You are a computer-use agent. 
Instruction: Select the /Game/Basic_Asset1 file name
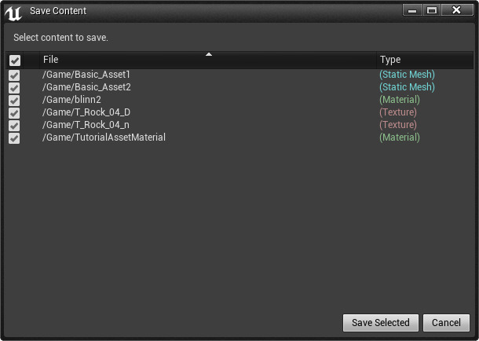click(x=86, y=75)
